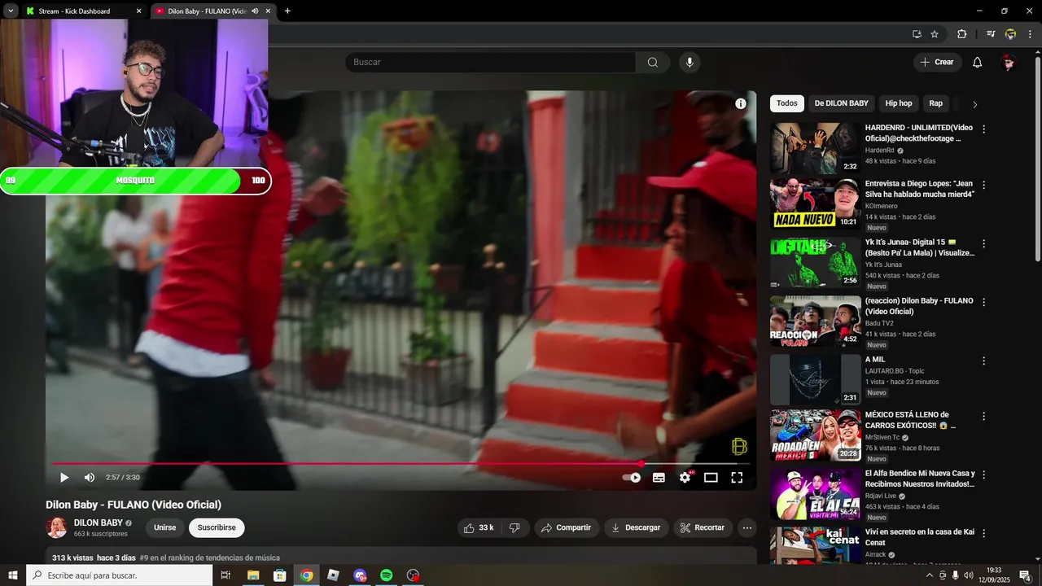Open the A MIL video title

pos(875,359)
